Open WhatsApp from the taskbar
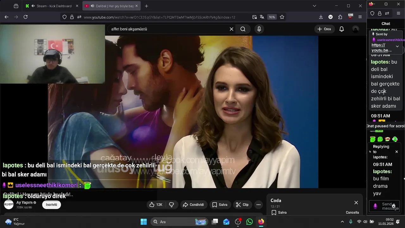405x228 pixels. click(x=250, y=222)
